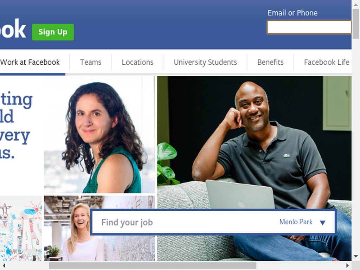Click the vertical scrollbar up arrow
Screen dimensions: 360x270
356,4
